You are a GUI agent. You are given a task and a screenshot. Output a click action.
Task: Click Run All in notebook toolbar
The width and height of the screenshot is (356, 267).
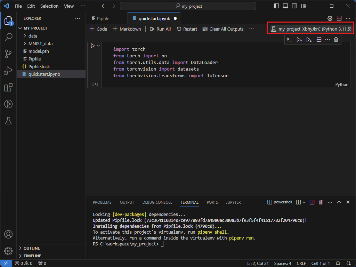point(160,29)
